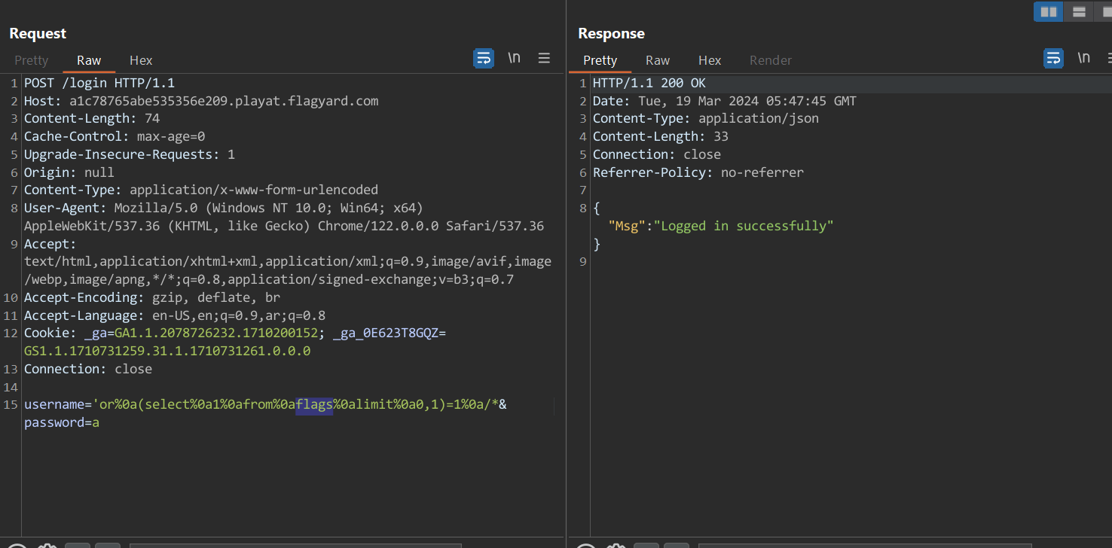Show non-printable characters in Response panel

(1083, 58)
